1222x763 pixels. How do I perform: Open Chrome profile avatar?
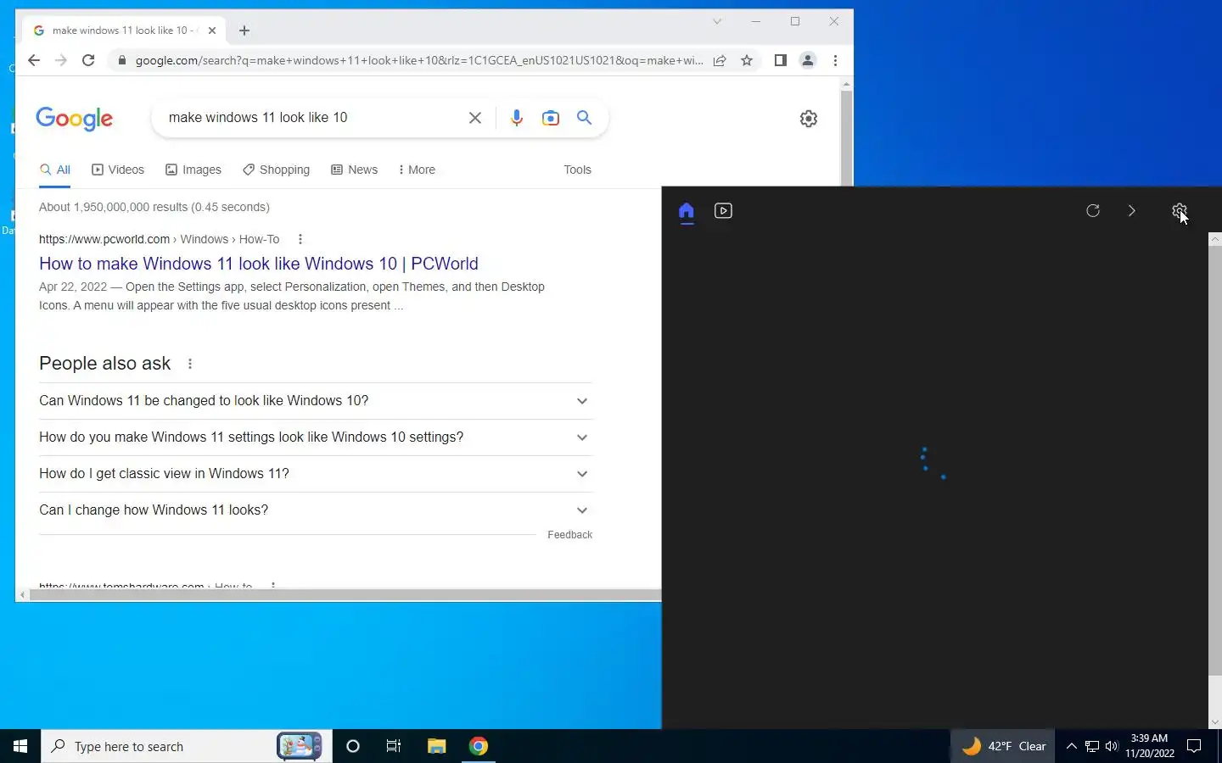[808, 60]
